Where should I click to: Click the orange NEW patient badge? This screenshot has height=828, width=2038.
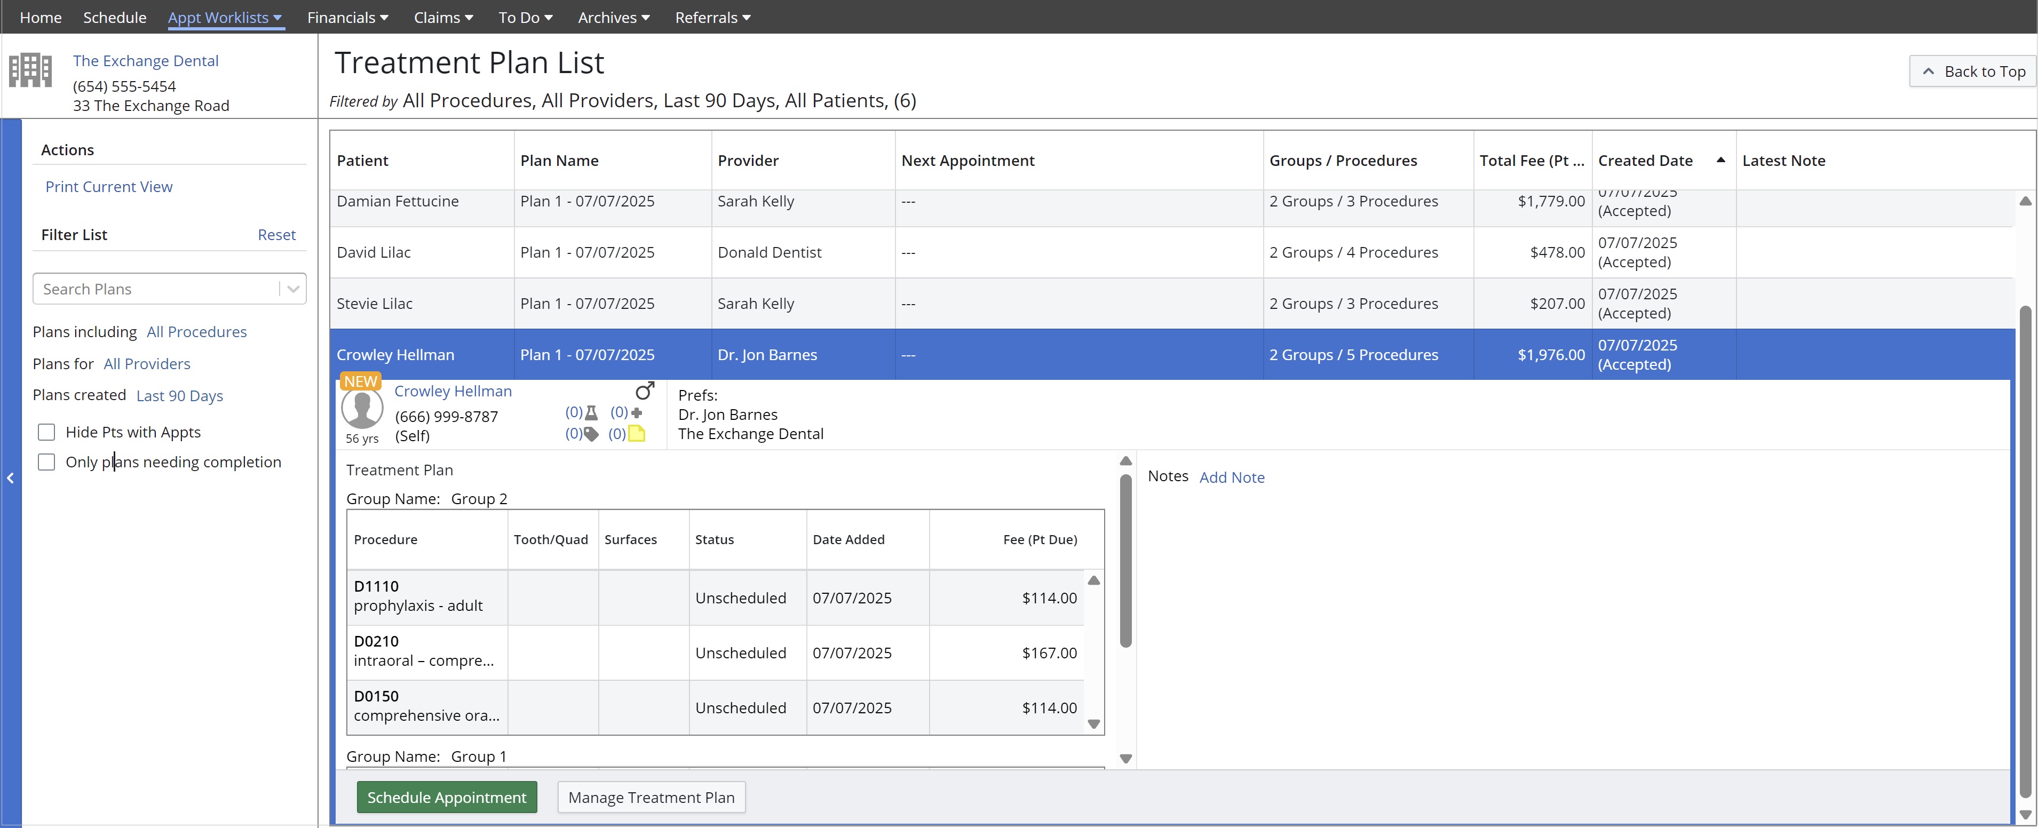361,381
